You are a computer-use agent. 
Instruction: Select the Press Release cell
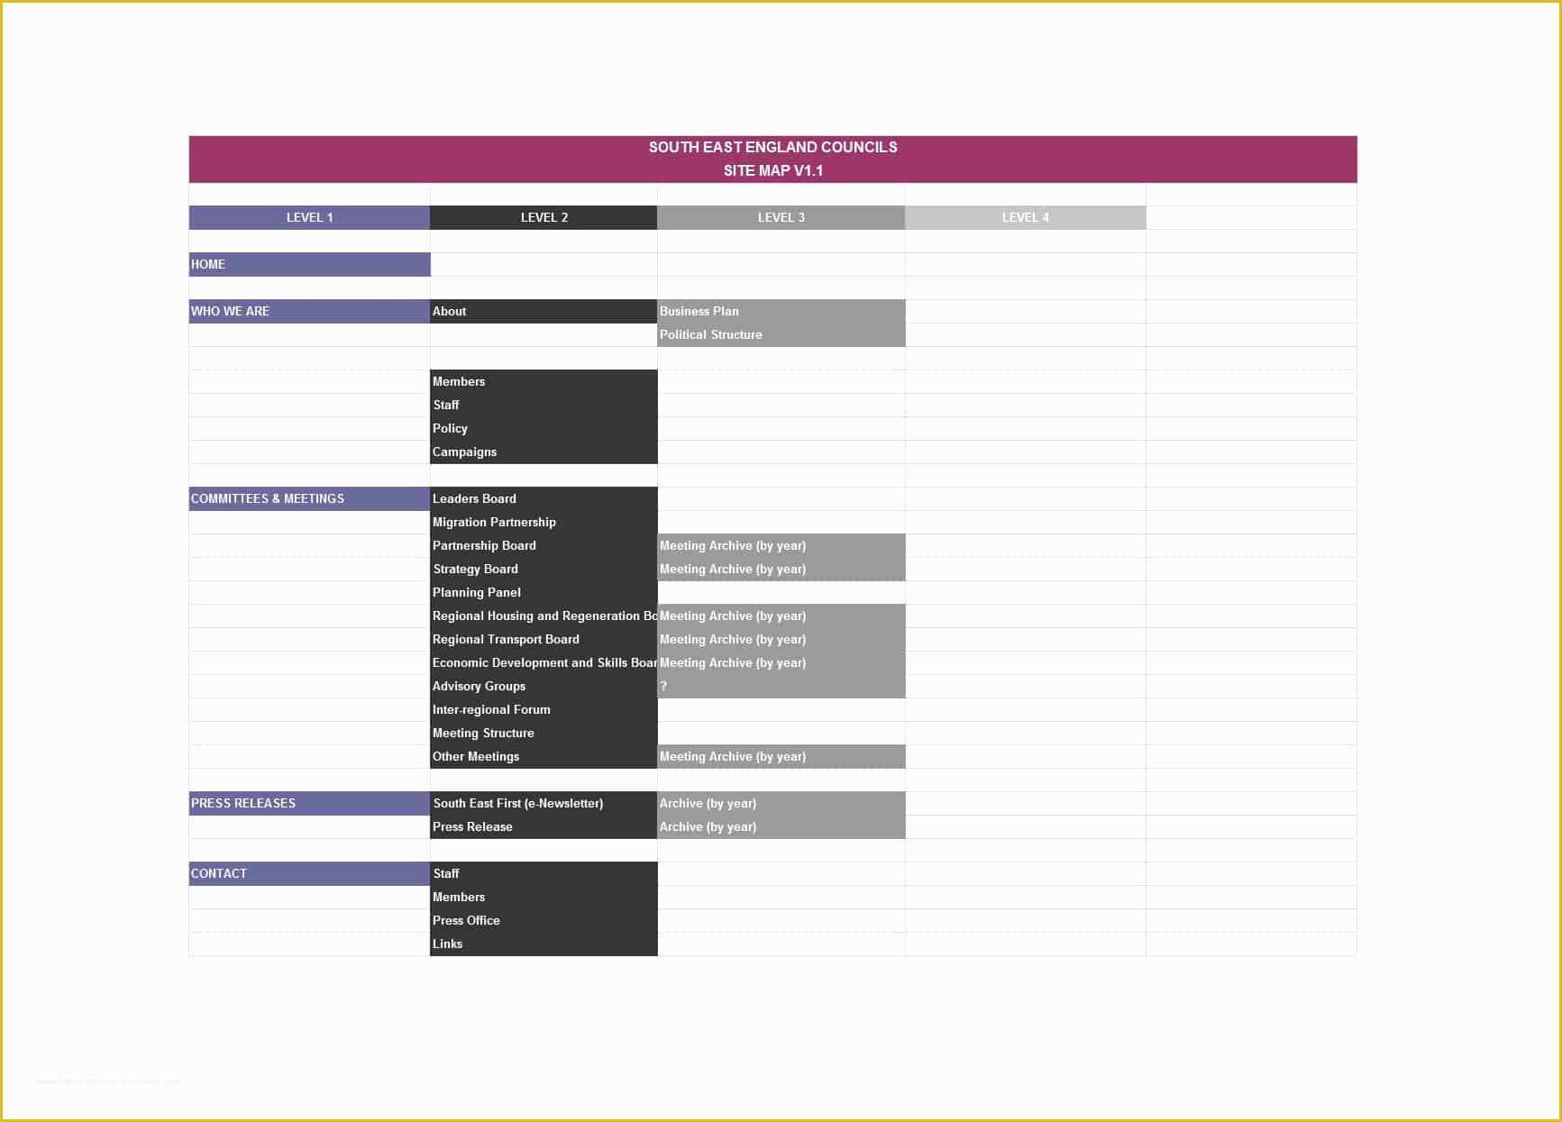point(544,826)
